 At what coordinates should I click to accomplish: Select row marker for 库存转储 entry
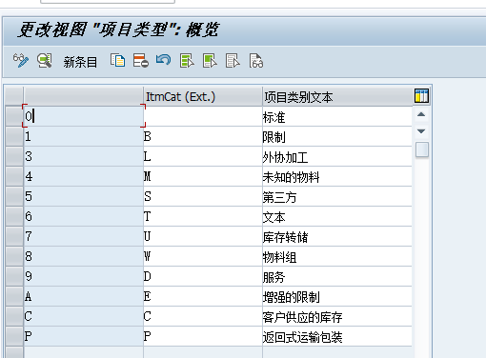[14, 236]
